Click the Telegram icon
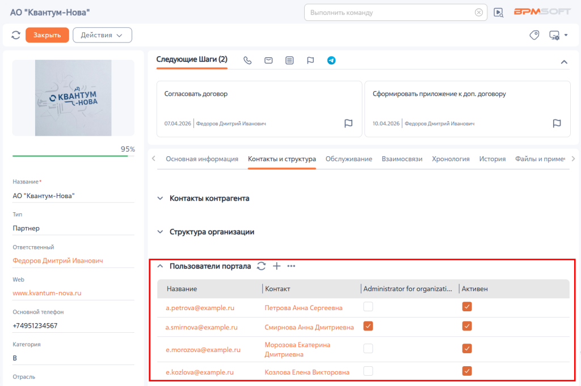The height and width of the screenshot is (386, 581). 331,60
